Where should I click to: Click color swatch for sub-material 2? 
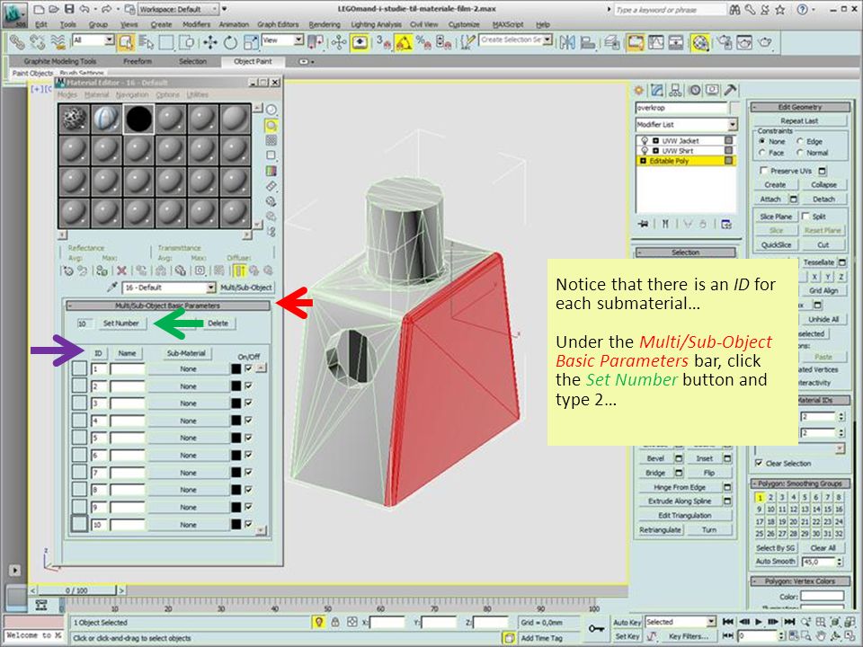tap(236, 386)
